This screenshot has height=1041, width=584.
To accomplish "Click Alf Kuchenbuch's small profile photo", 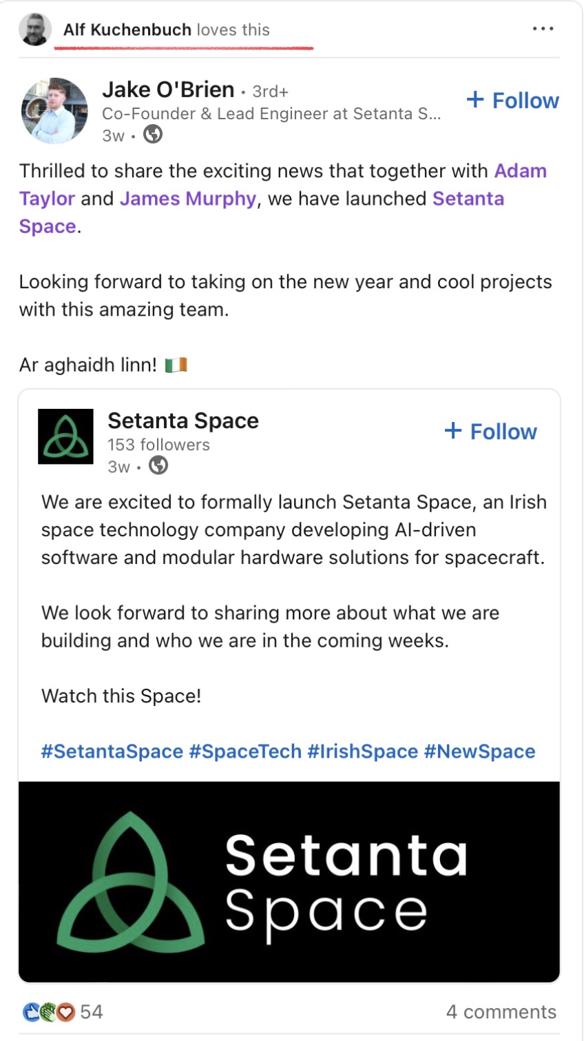I will 35,30.
